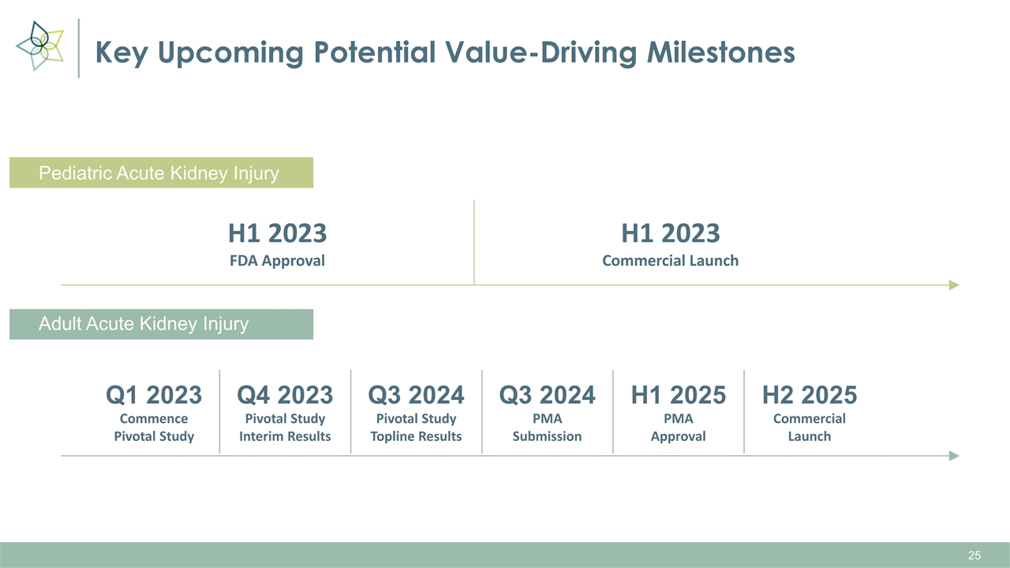This screenshot has width=1010, height=568.
Task: Click the slide page number 25
Action: coord(974,556)
